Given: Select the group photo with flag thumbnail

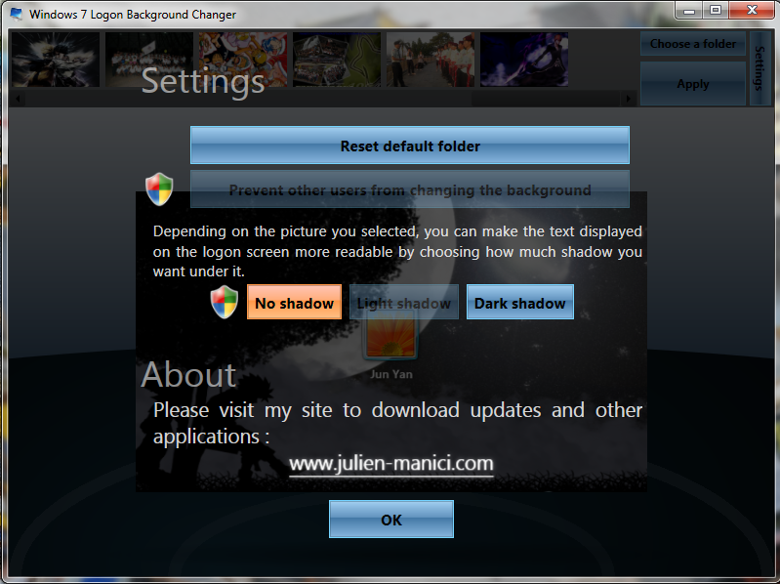Looking at the screenshot, I should tap(149, 60).
